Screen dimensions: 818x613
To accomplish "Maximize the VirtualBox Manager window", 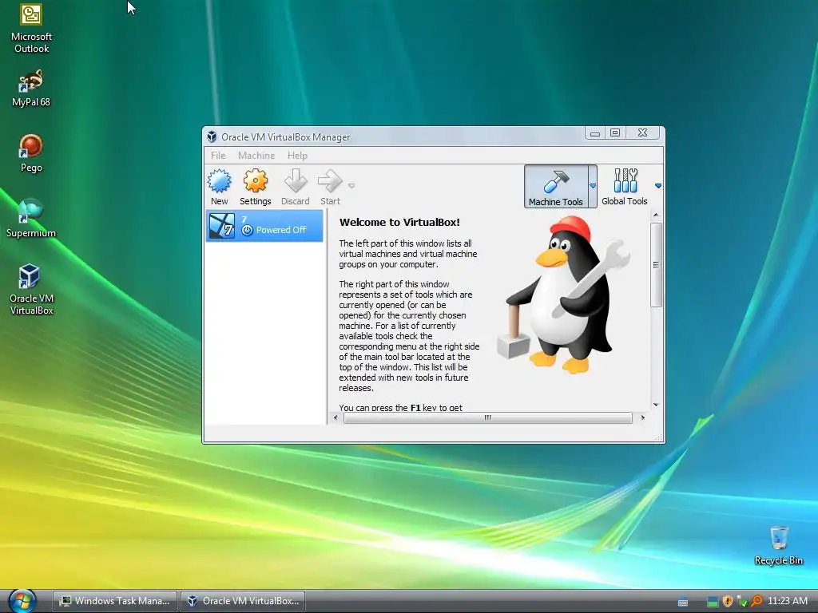I will point(615,133).
